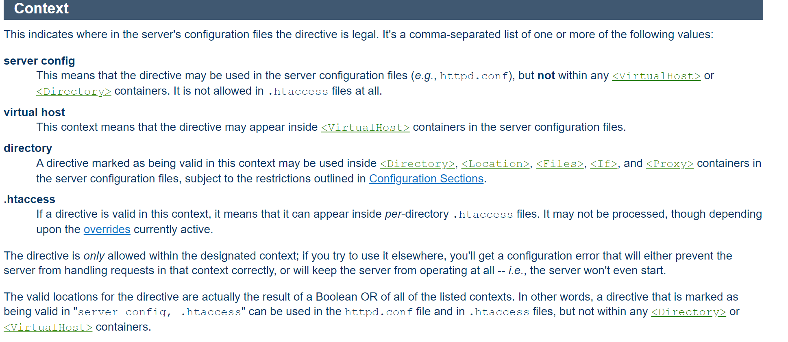Screen dimensions: 788x342
Task: Click the 'virtual host' term heading
Action: 35,113
